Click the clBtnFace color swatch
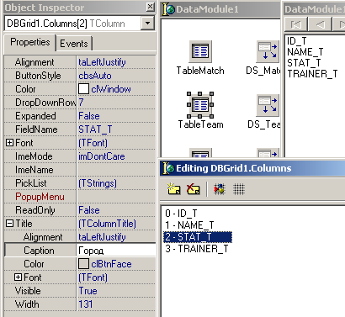The width and height of the screenshot is (345, 317). pyautogui.click(x=83, y=264)
